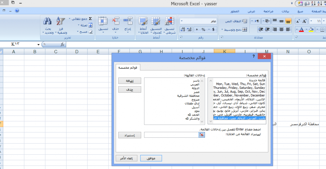326x169 pixels.
Task: Open the cells Format (تنسيق) tool
Action: coord(103,25)
